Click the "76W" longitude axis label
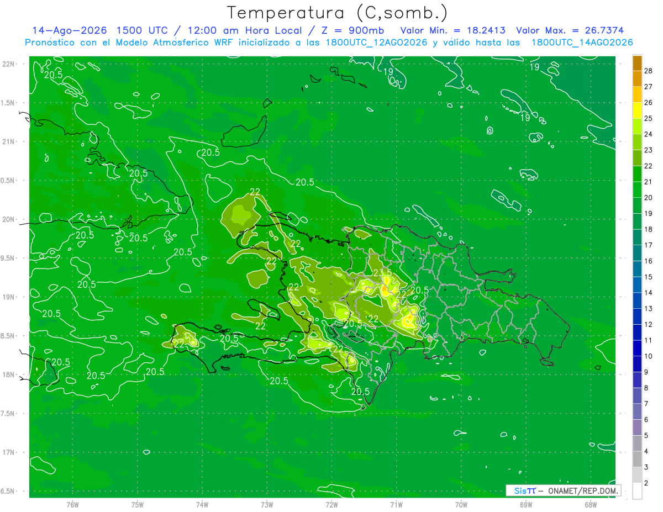Image resolution: width=663 pixels, height=512 pixels. (72, 505)
